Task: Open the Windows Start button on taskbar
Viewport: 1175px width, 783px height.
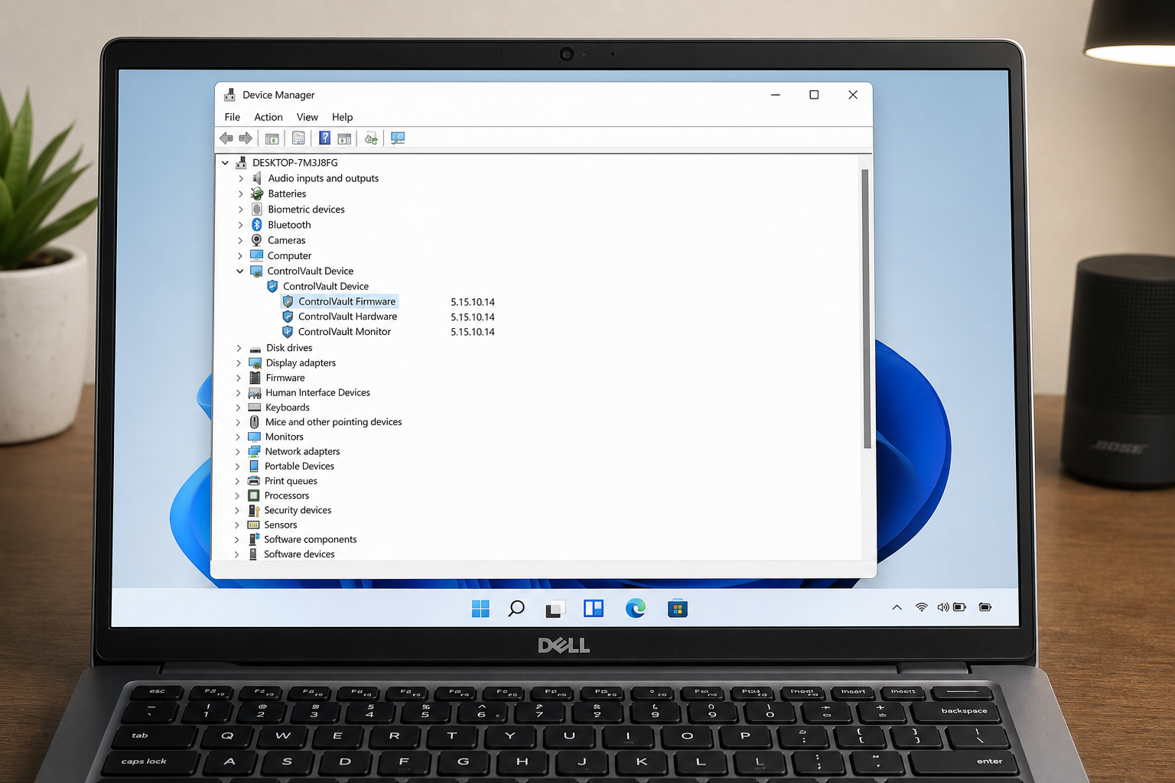Action: [x=480, y=609]
